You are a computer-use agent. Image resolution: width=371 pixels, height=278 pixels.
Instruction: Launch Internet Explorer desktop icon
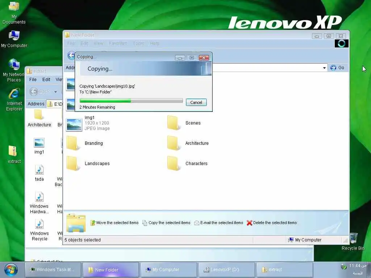(x=14, y=99)
